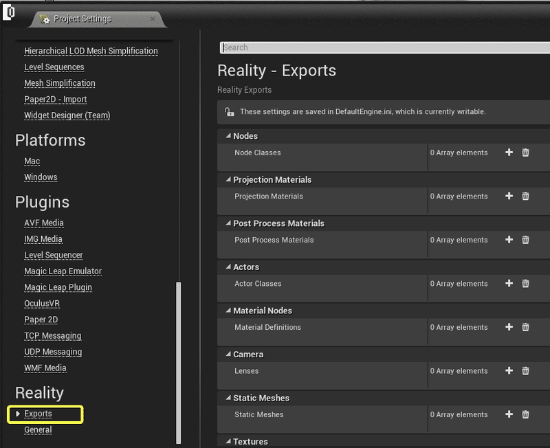Add element to Static Meshes array

click(x=509, y=414)
